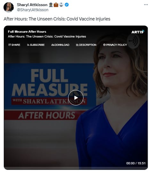This screenshot has height=173, width=150.
Task: Open the three-dot more options menu
Action: [x=146, y=4]
